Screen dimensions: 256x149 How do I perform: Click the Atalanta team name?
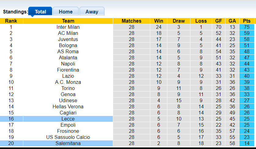[68, 58]
